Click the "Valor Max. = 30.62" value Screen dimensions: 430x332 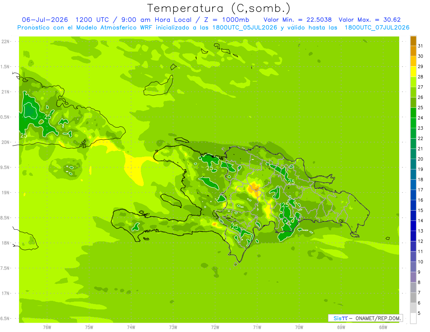[369, 20]
